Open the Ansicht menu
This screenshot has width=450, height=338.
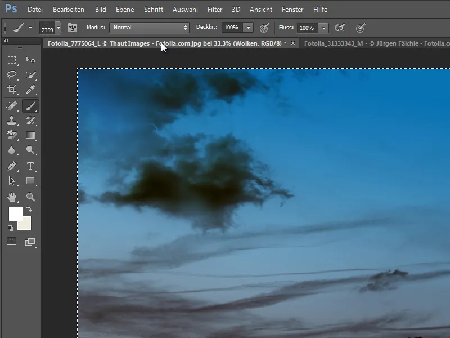[261, 10]
